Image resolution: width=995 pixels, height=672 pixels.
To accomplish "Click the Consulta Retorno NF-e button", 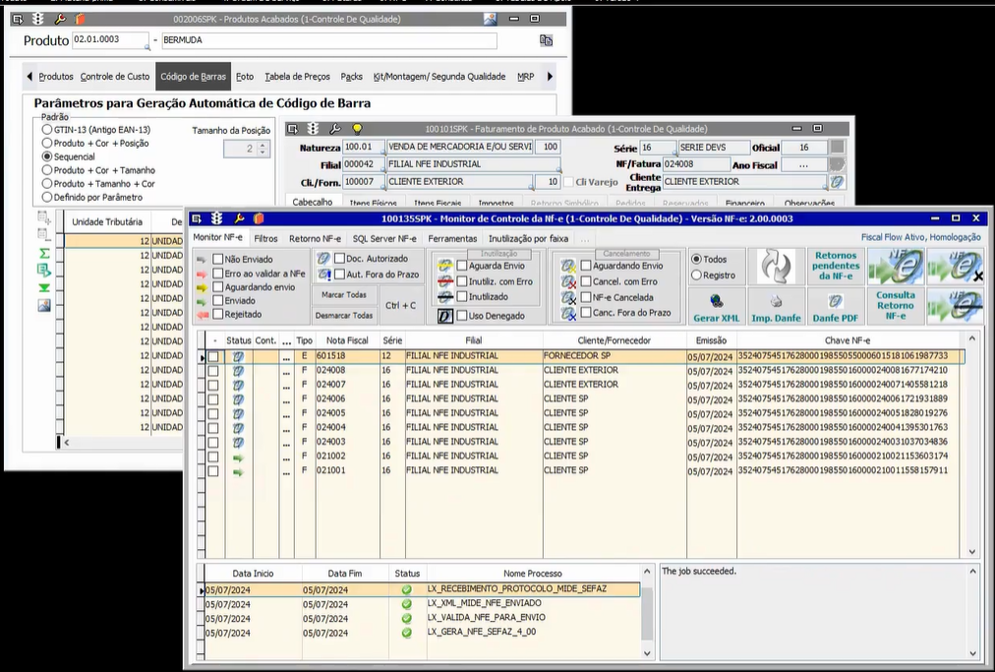I will click(x=895, y=306).
